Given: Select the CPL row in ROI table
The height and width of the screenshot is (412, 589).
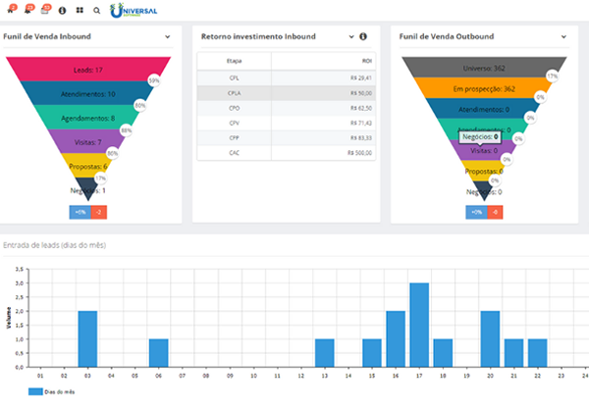Looking at the screenshot, I should click(x=287, y=77).
